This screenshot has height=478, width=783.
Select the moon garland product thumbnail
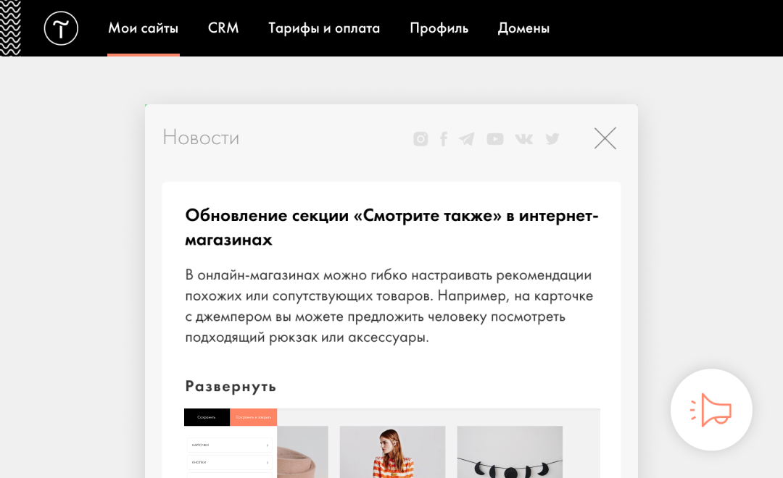click(510, 451)
